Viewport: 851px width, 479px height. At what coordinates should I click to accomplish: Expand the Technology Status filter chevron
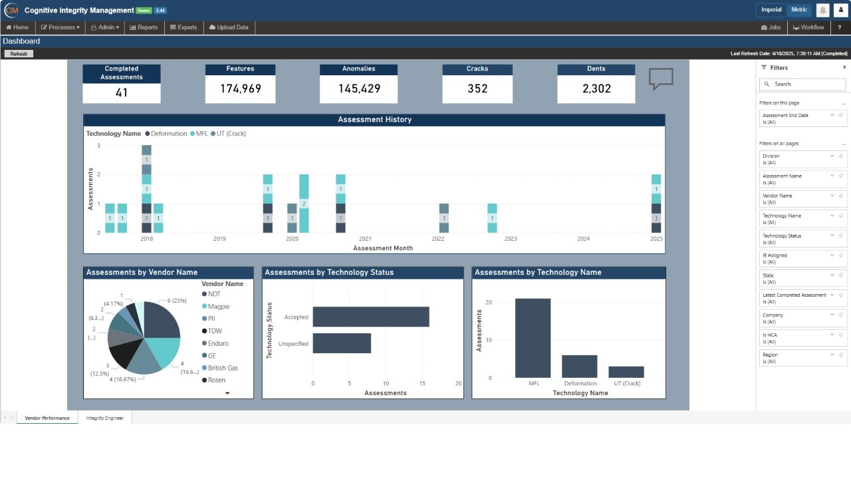pyautogui.click(x=832, y=236)
